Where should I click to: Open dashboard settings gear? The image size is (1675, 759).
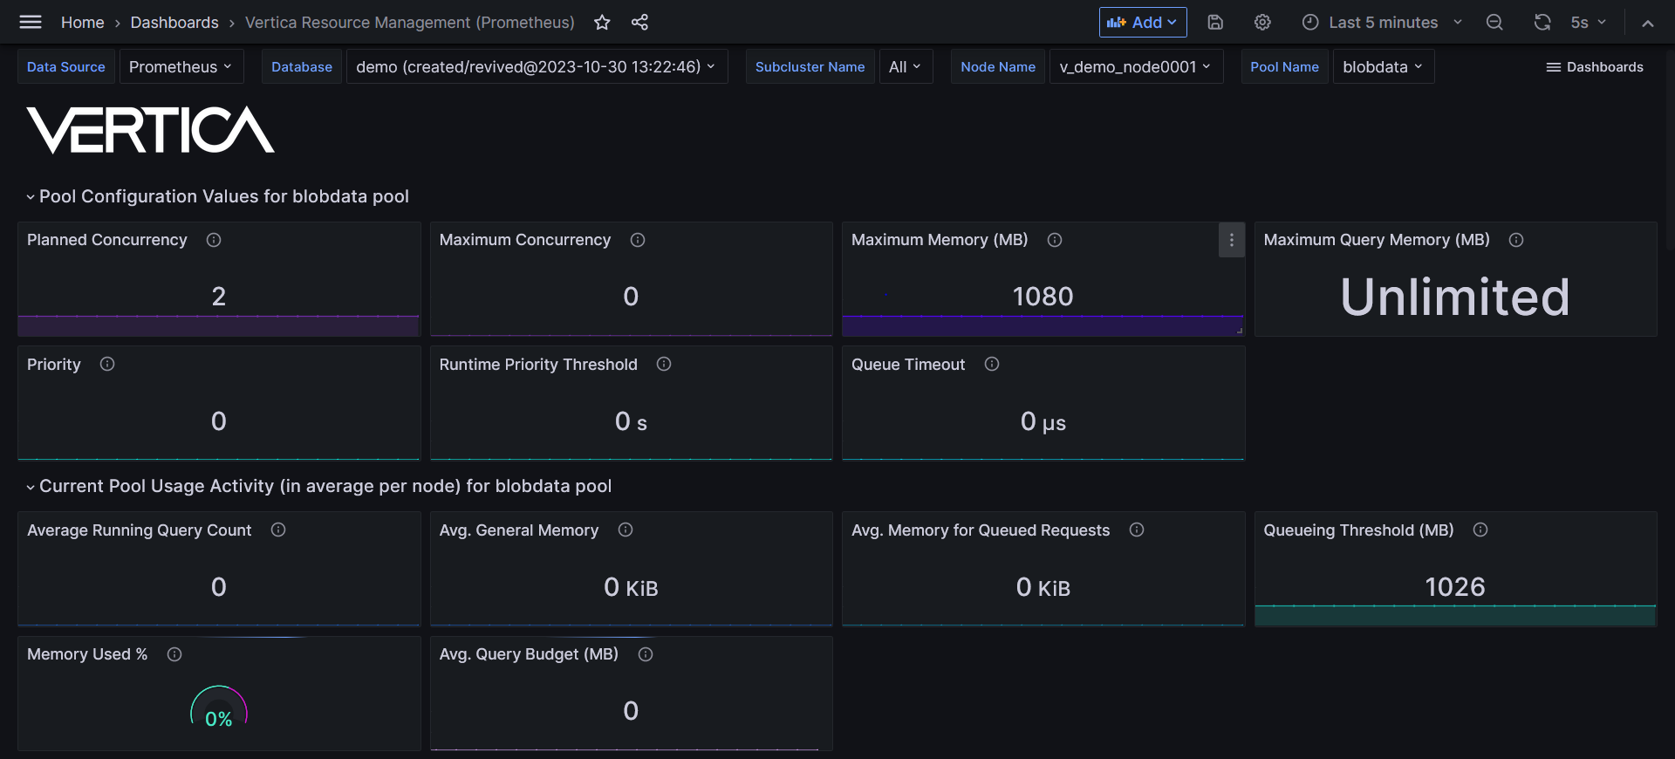click(1262, 23)
